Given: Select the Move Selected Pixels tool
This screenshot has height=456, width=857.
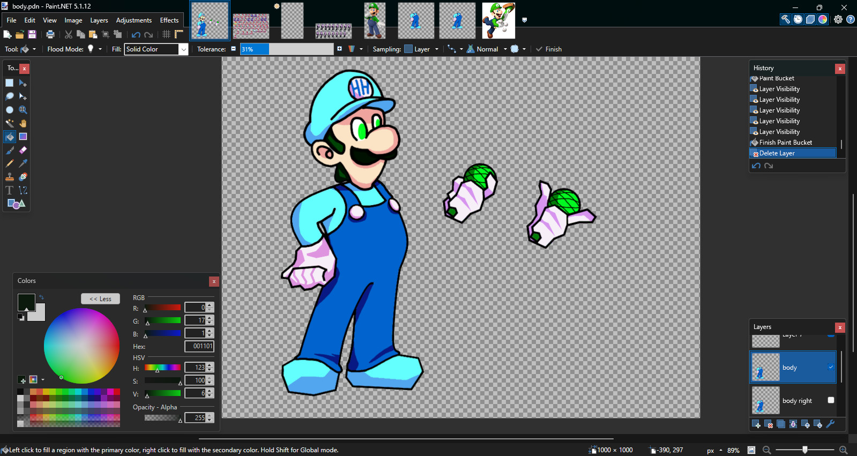Looking at the screenshot, I should [23, 83].
